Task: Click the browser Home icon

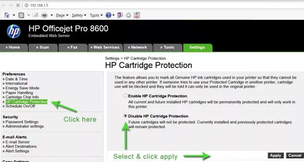Action: 7,15
